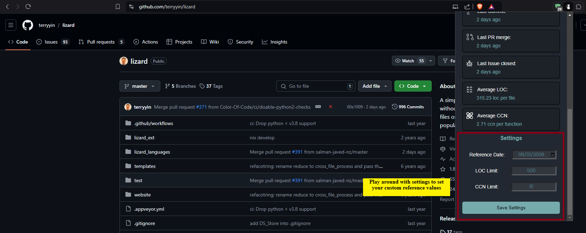The height and width of the screenshot is (233, 586).
Task: Click the bookmark icon beside address bar
Action: 118,7
